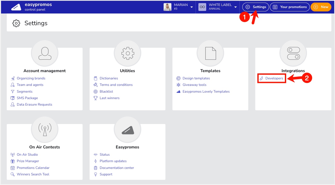Screen dimensions: 335x185
Task: Click the Account management heading text
Action: tap(45, 71)
